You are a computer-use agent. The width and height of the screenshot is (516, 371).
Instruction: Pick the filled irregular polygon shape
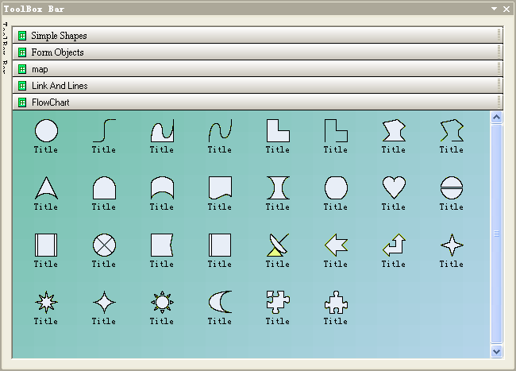[394, 131]
